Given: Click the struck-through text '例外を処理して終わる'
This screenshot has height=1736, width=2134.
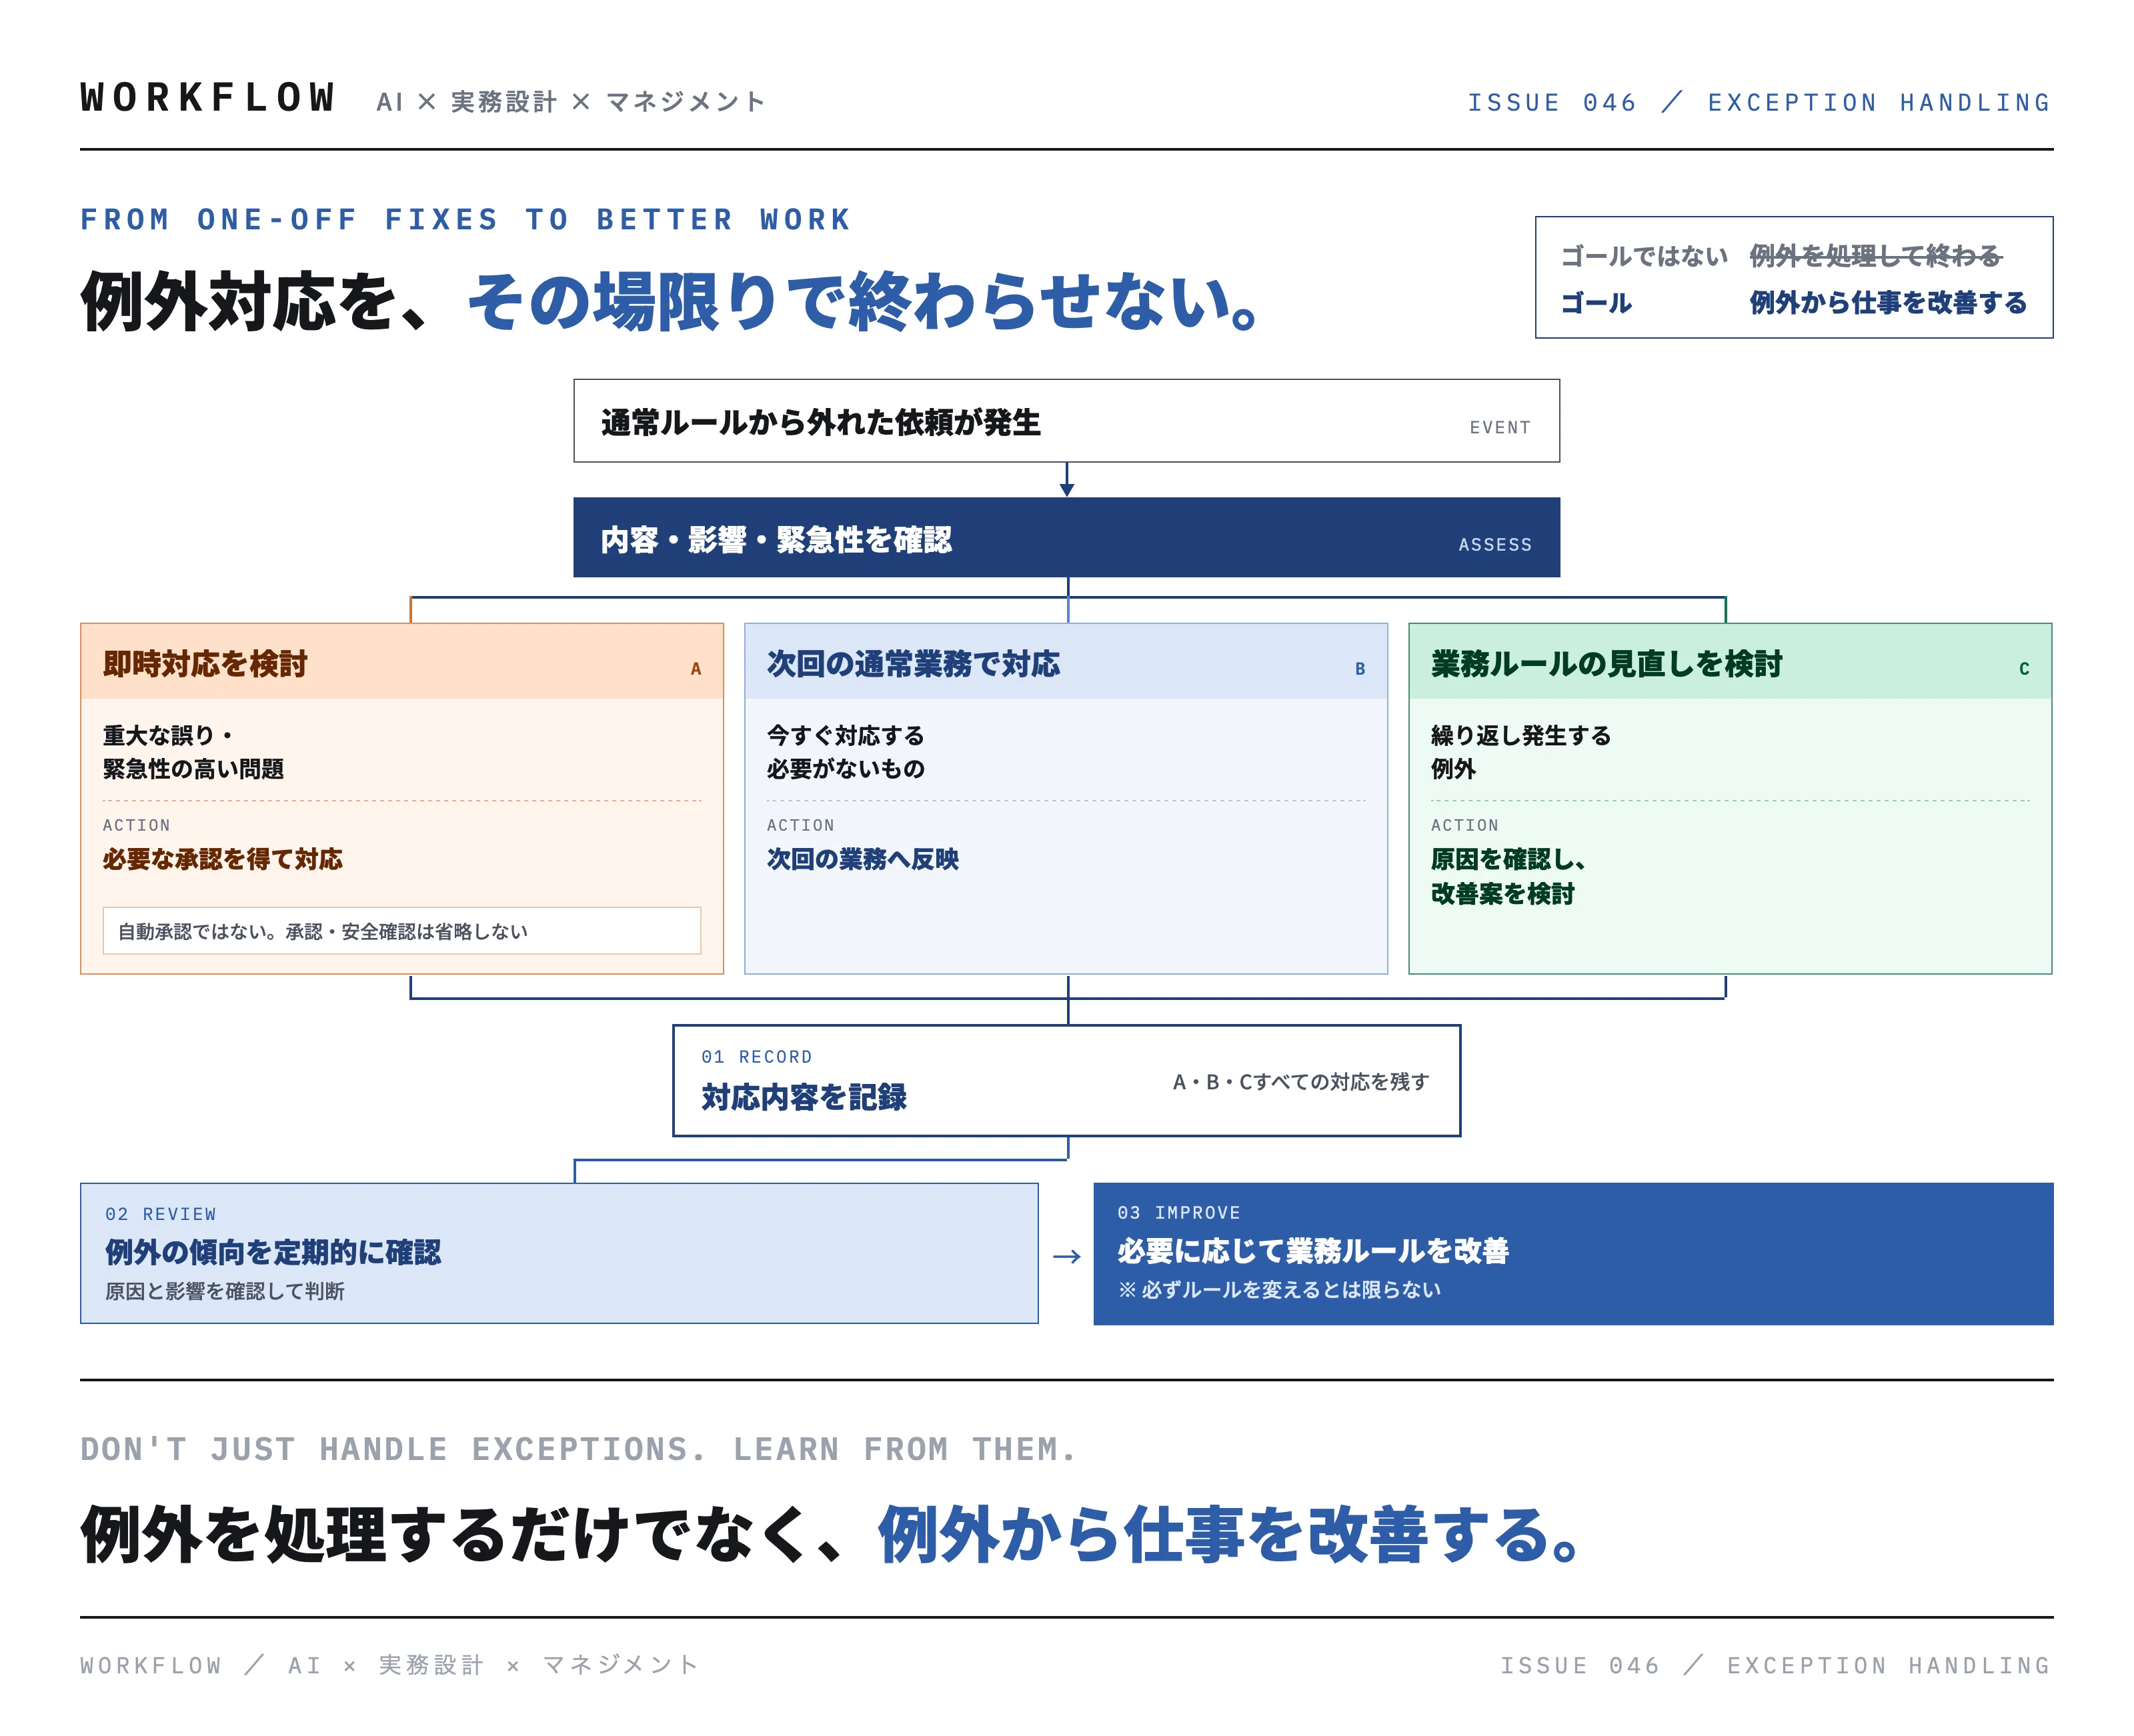Looking at the screenshot, I should pos(1875,256).
